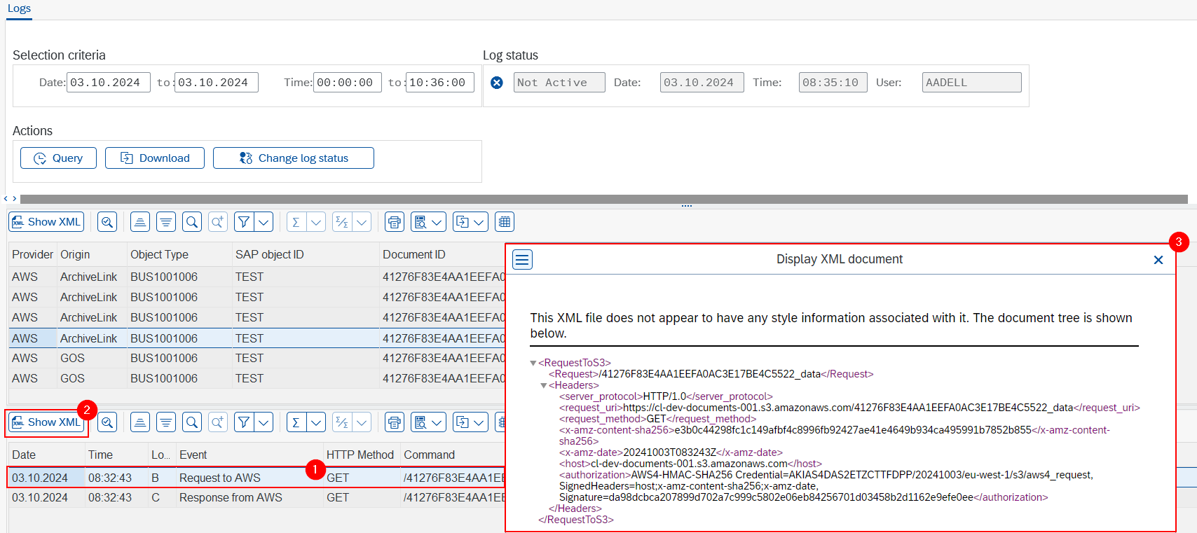Sort descending in the log events toolbar

click(166, 422)
